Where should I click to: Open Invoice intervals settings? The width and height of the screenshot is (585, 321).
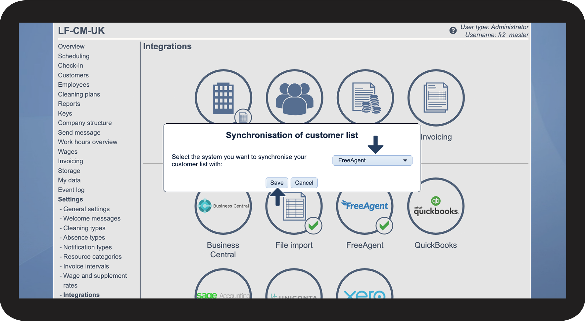click(86, 266)
